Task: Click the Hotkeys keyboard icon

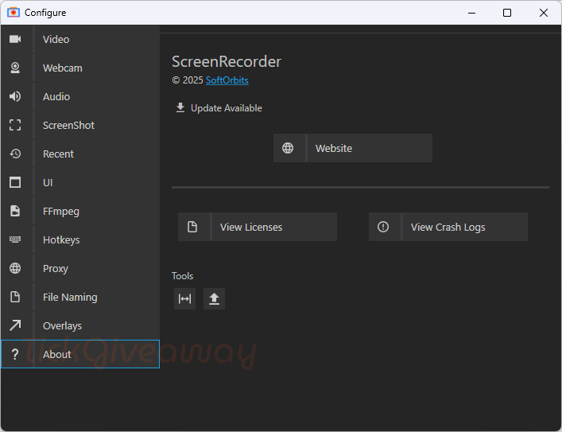Action: 15,239
